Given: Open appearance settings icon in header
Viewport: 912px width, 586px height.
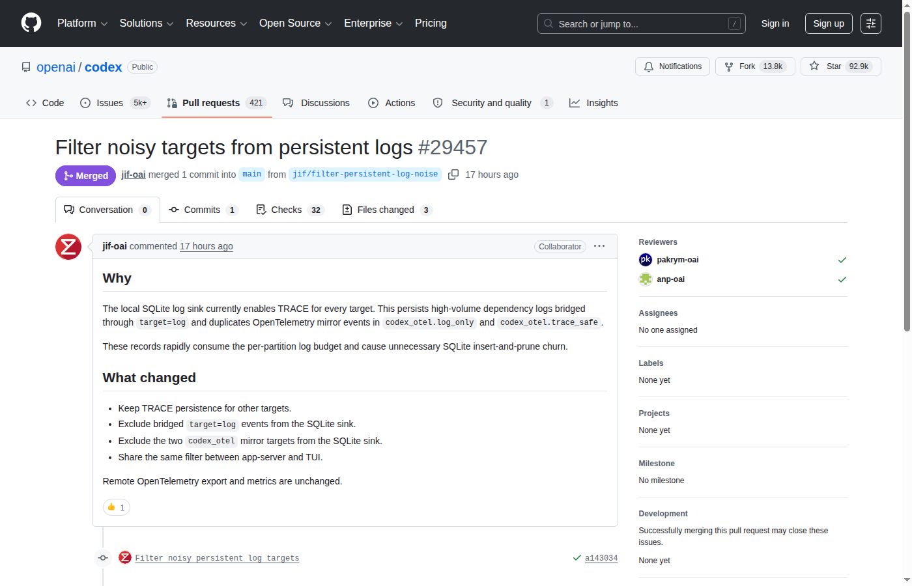Looking at the screenshot, I should [870, 23].
